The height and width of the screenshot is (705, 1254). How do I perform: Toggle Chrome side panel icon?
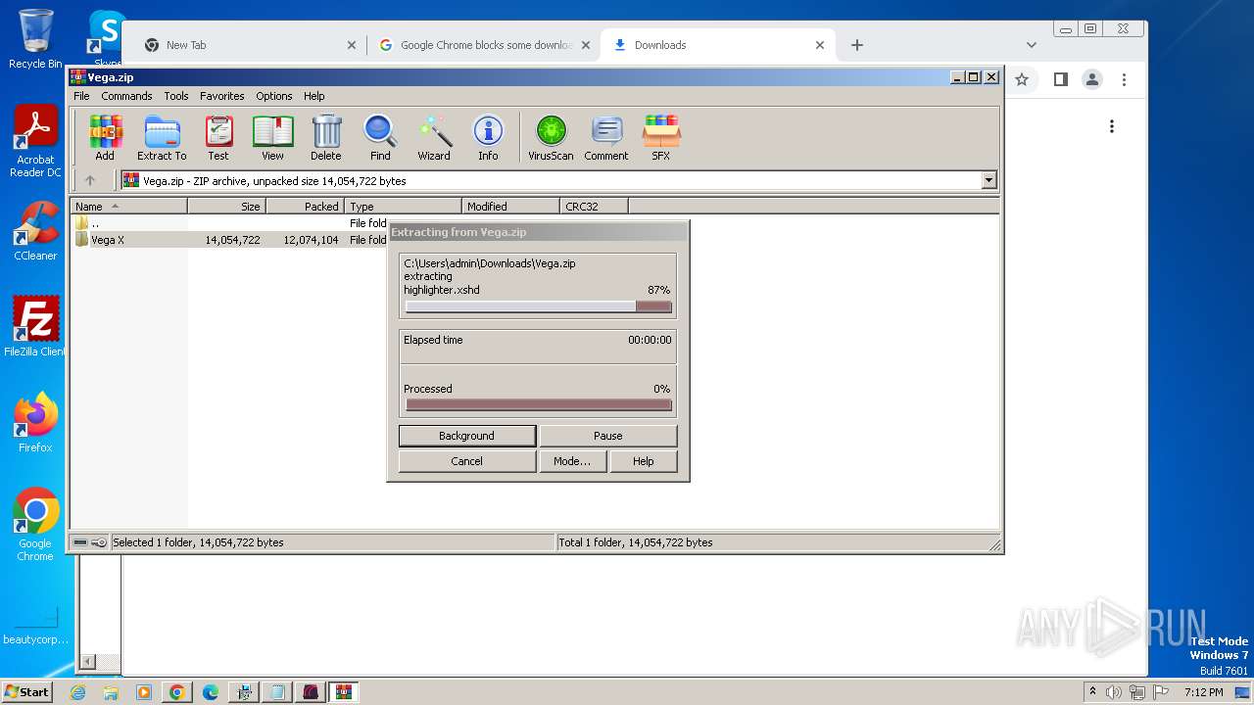[1060, 79]
